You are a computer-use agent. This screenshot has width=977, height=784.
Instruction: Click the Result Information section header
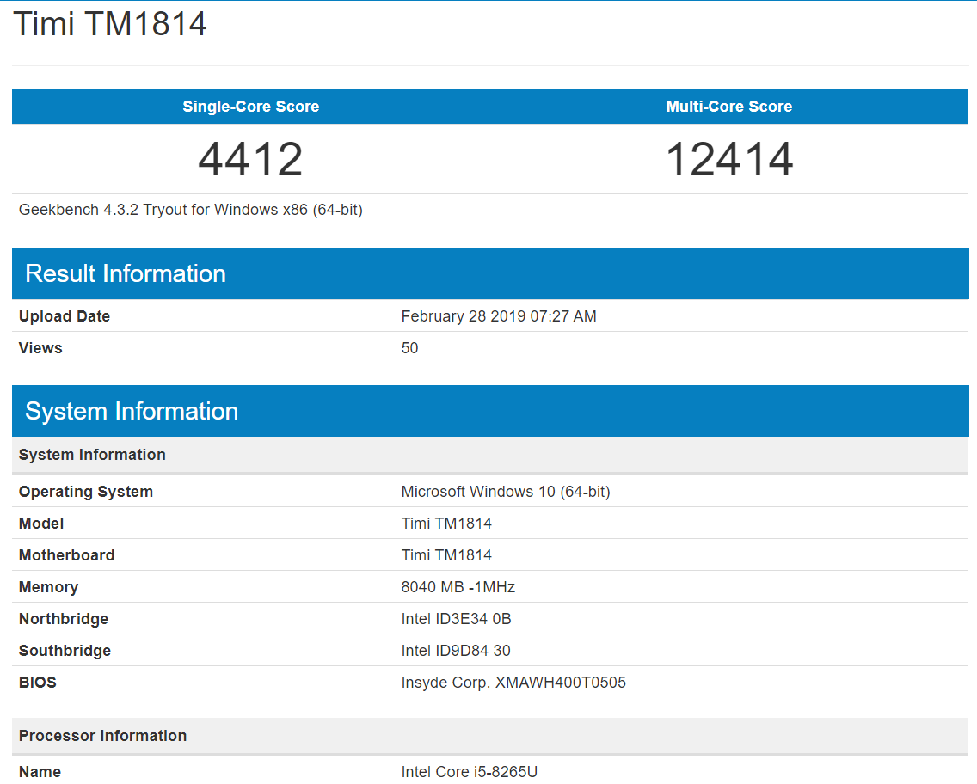[126, 273]
